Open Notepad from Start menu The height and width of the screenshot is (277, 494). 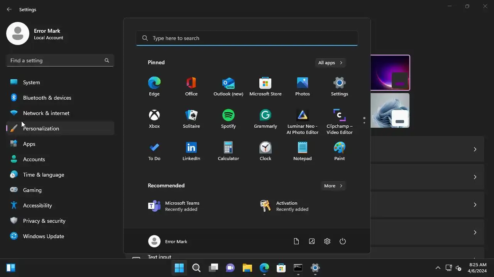[x=302, y=151]
